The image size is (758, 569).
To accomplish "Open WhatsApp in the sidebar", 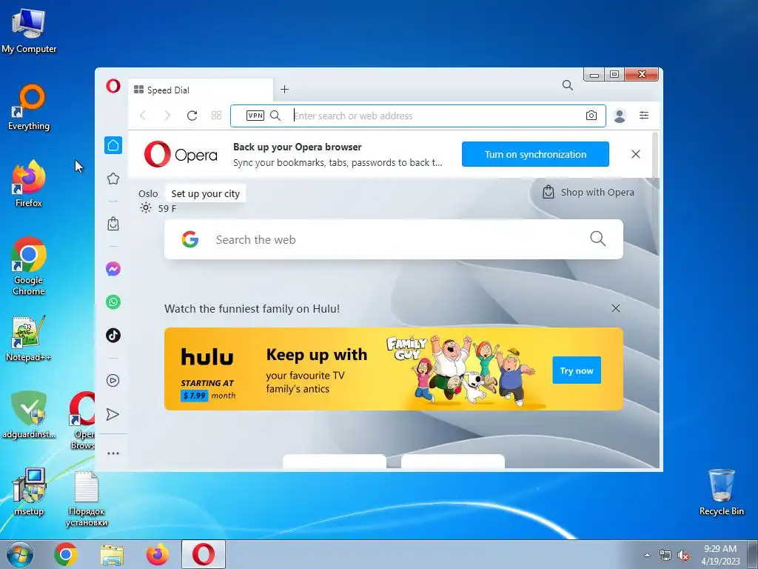I will point(113,302).
